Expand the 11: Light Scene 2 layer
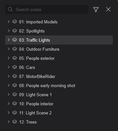This screenshot has height=131, width=118. pos(9,113)
